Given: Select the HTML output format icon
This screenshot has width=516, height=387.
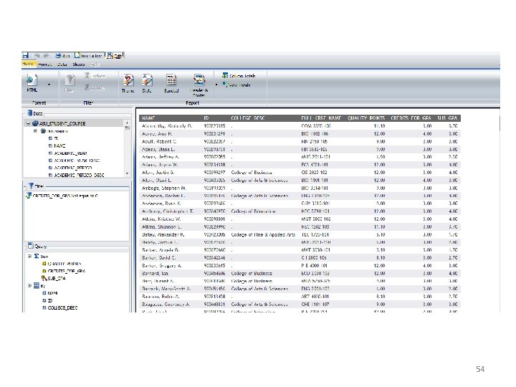Looking at the screenshot, I should coord(32,82).
